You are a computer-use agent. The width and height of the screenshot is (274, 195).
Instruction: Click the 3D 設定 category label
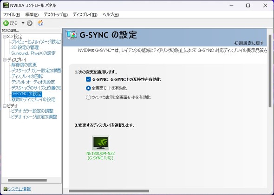[x=15, y=37]
